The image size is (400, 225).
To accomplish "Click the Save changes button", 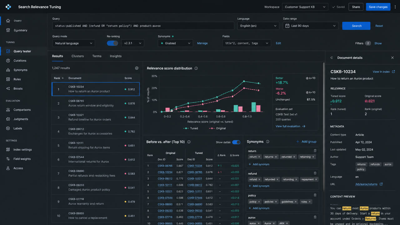I will click(378, 7).
